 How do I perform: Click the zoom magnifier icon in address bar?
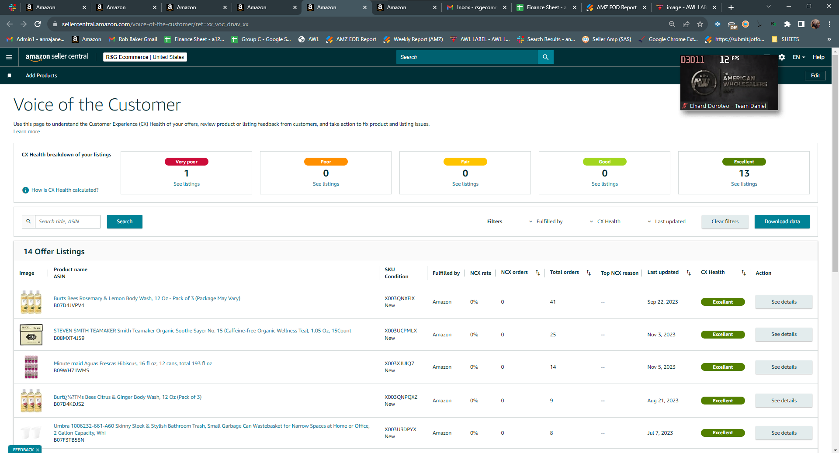(x=672, y=24)
